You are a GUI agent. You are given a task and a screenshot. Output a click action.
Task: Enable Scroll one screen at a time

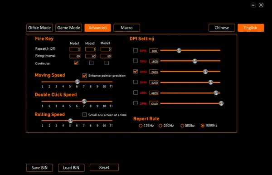tap(84, 115)
